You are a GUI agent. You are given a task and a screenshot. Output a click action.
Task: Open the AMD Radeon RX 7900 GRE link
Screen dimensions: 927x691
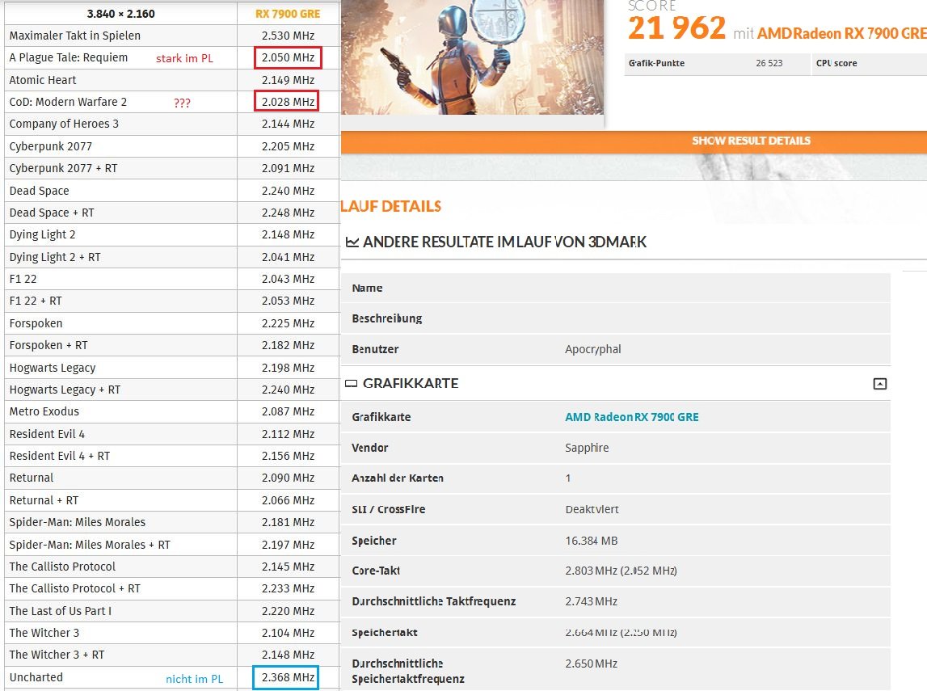coord(631,417)
